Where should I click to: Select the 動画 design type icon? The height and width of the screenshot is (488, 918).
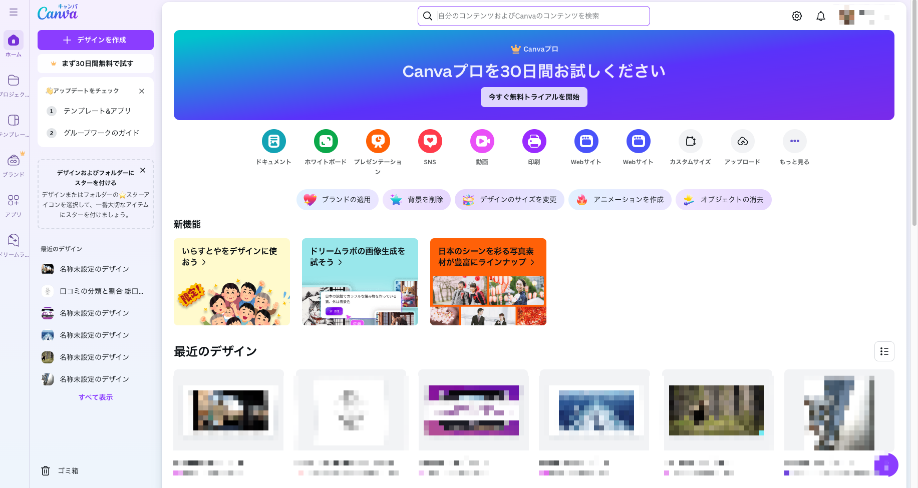pyautogui.click(x=482, y=141)
